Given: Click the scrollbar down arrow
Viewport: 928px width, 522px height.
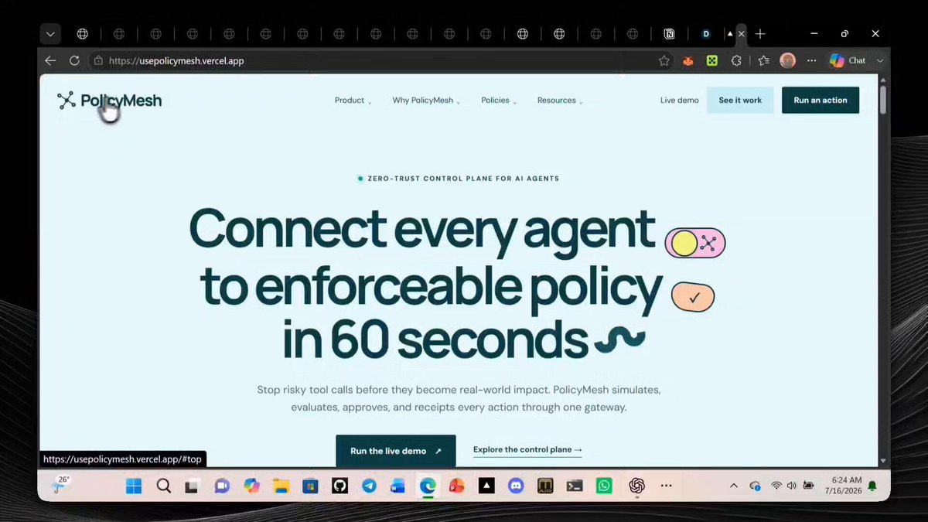Looking at the screenshot, I should click(x=883, y=462).
